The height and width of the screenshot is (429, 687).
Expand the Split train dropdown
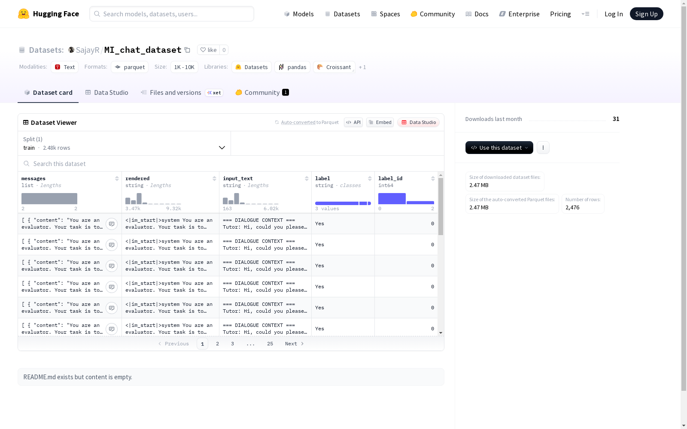(x=125, y=143)
